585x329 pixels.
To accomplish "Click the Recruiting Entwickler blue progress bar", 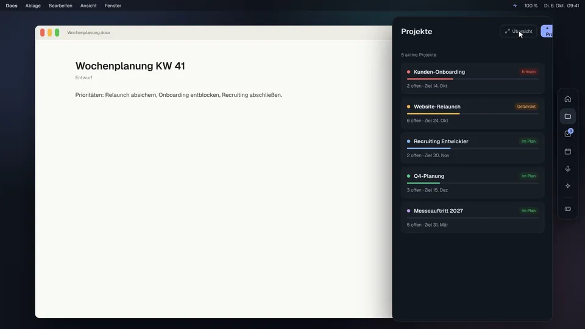I will point(428,149).
